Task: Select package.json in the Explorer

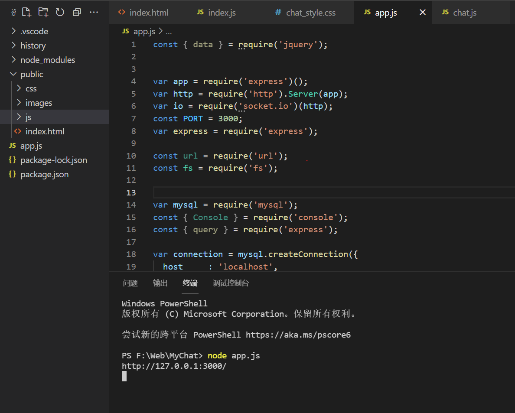Action: point(45,174)
